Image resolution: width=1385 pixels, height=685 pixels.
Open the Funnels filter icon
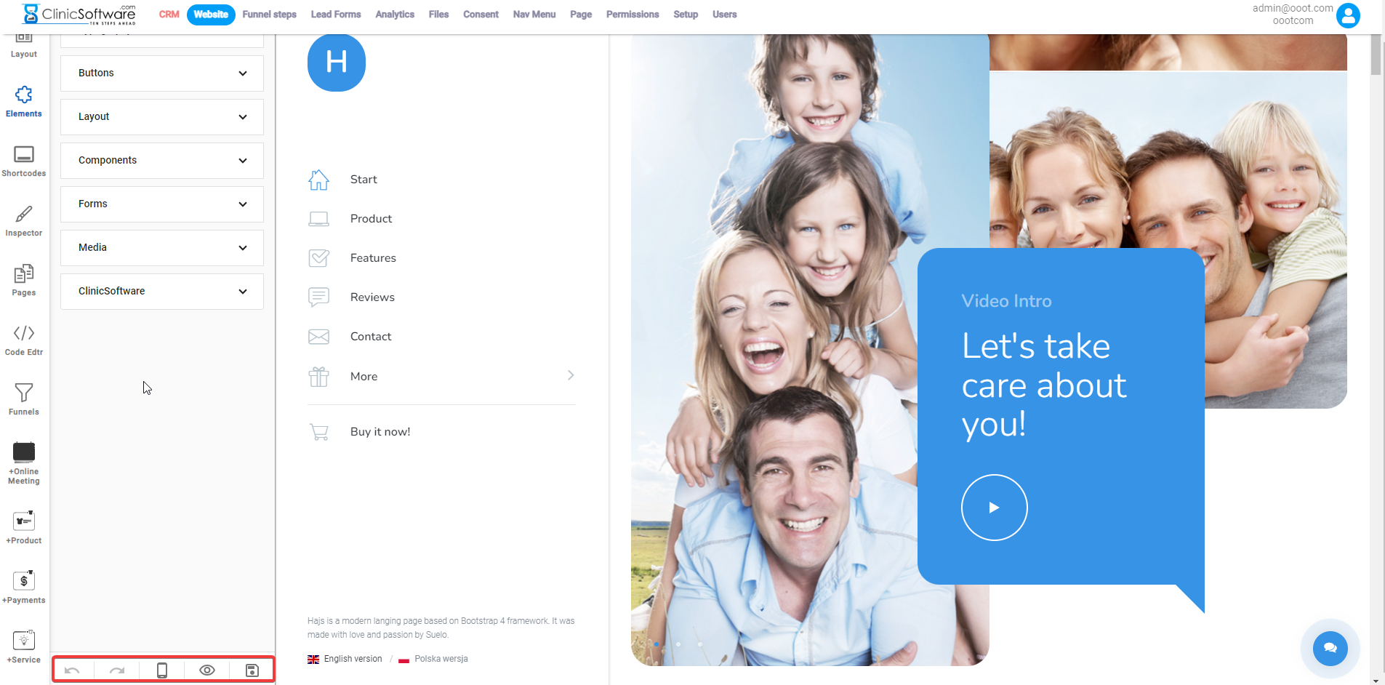tap(24, 399)
